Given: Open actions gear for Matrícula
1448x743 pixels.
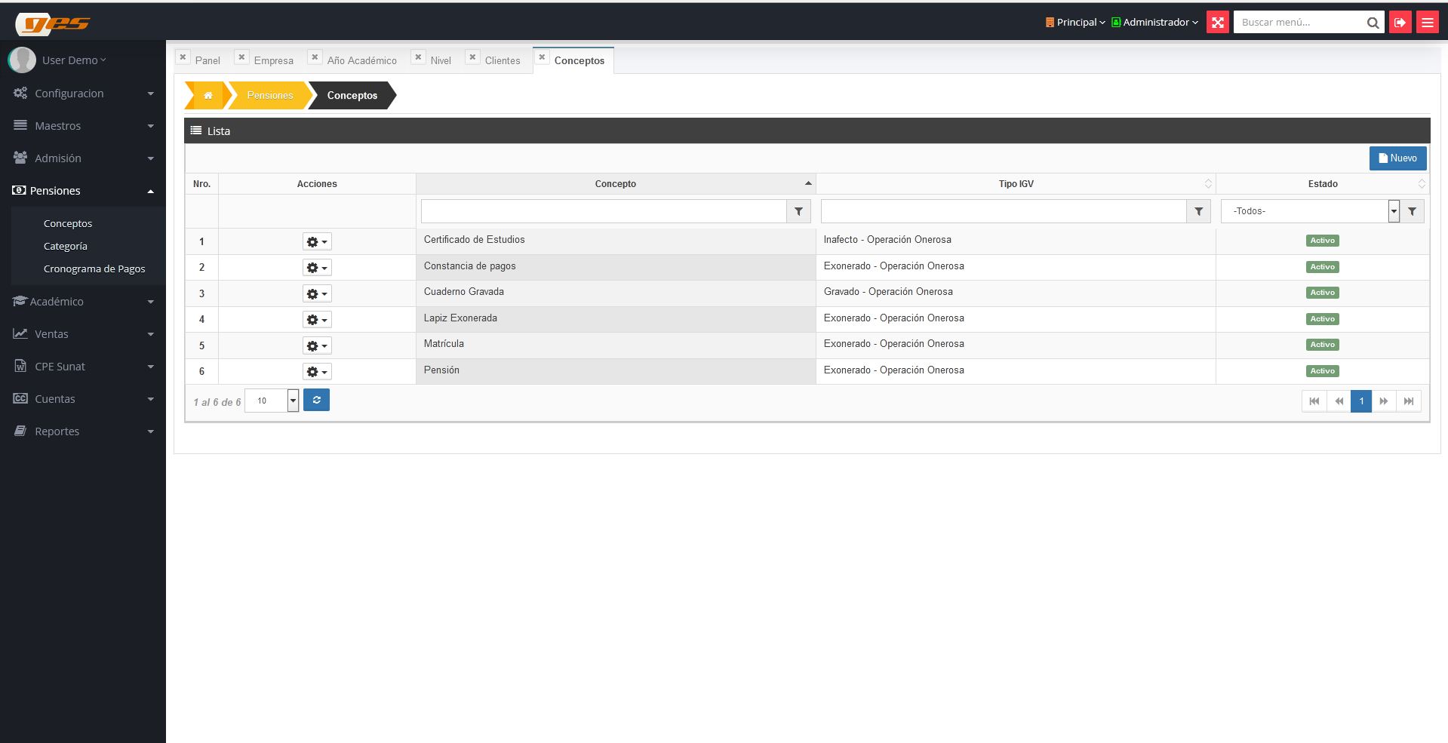Looking at the screenshot, I should click(x=317, y=345).
